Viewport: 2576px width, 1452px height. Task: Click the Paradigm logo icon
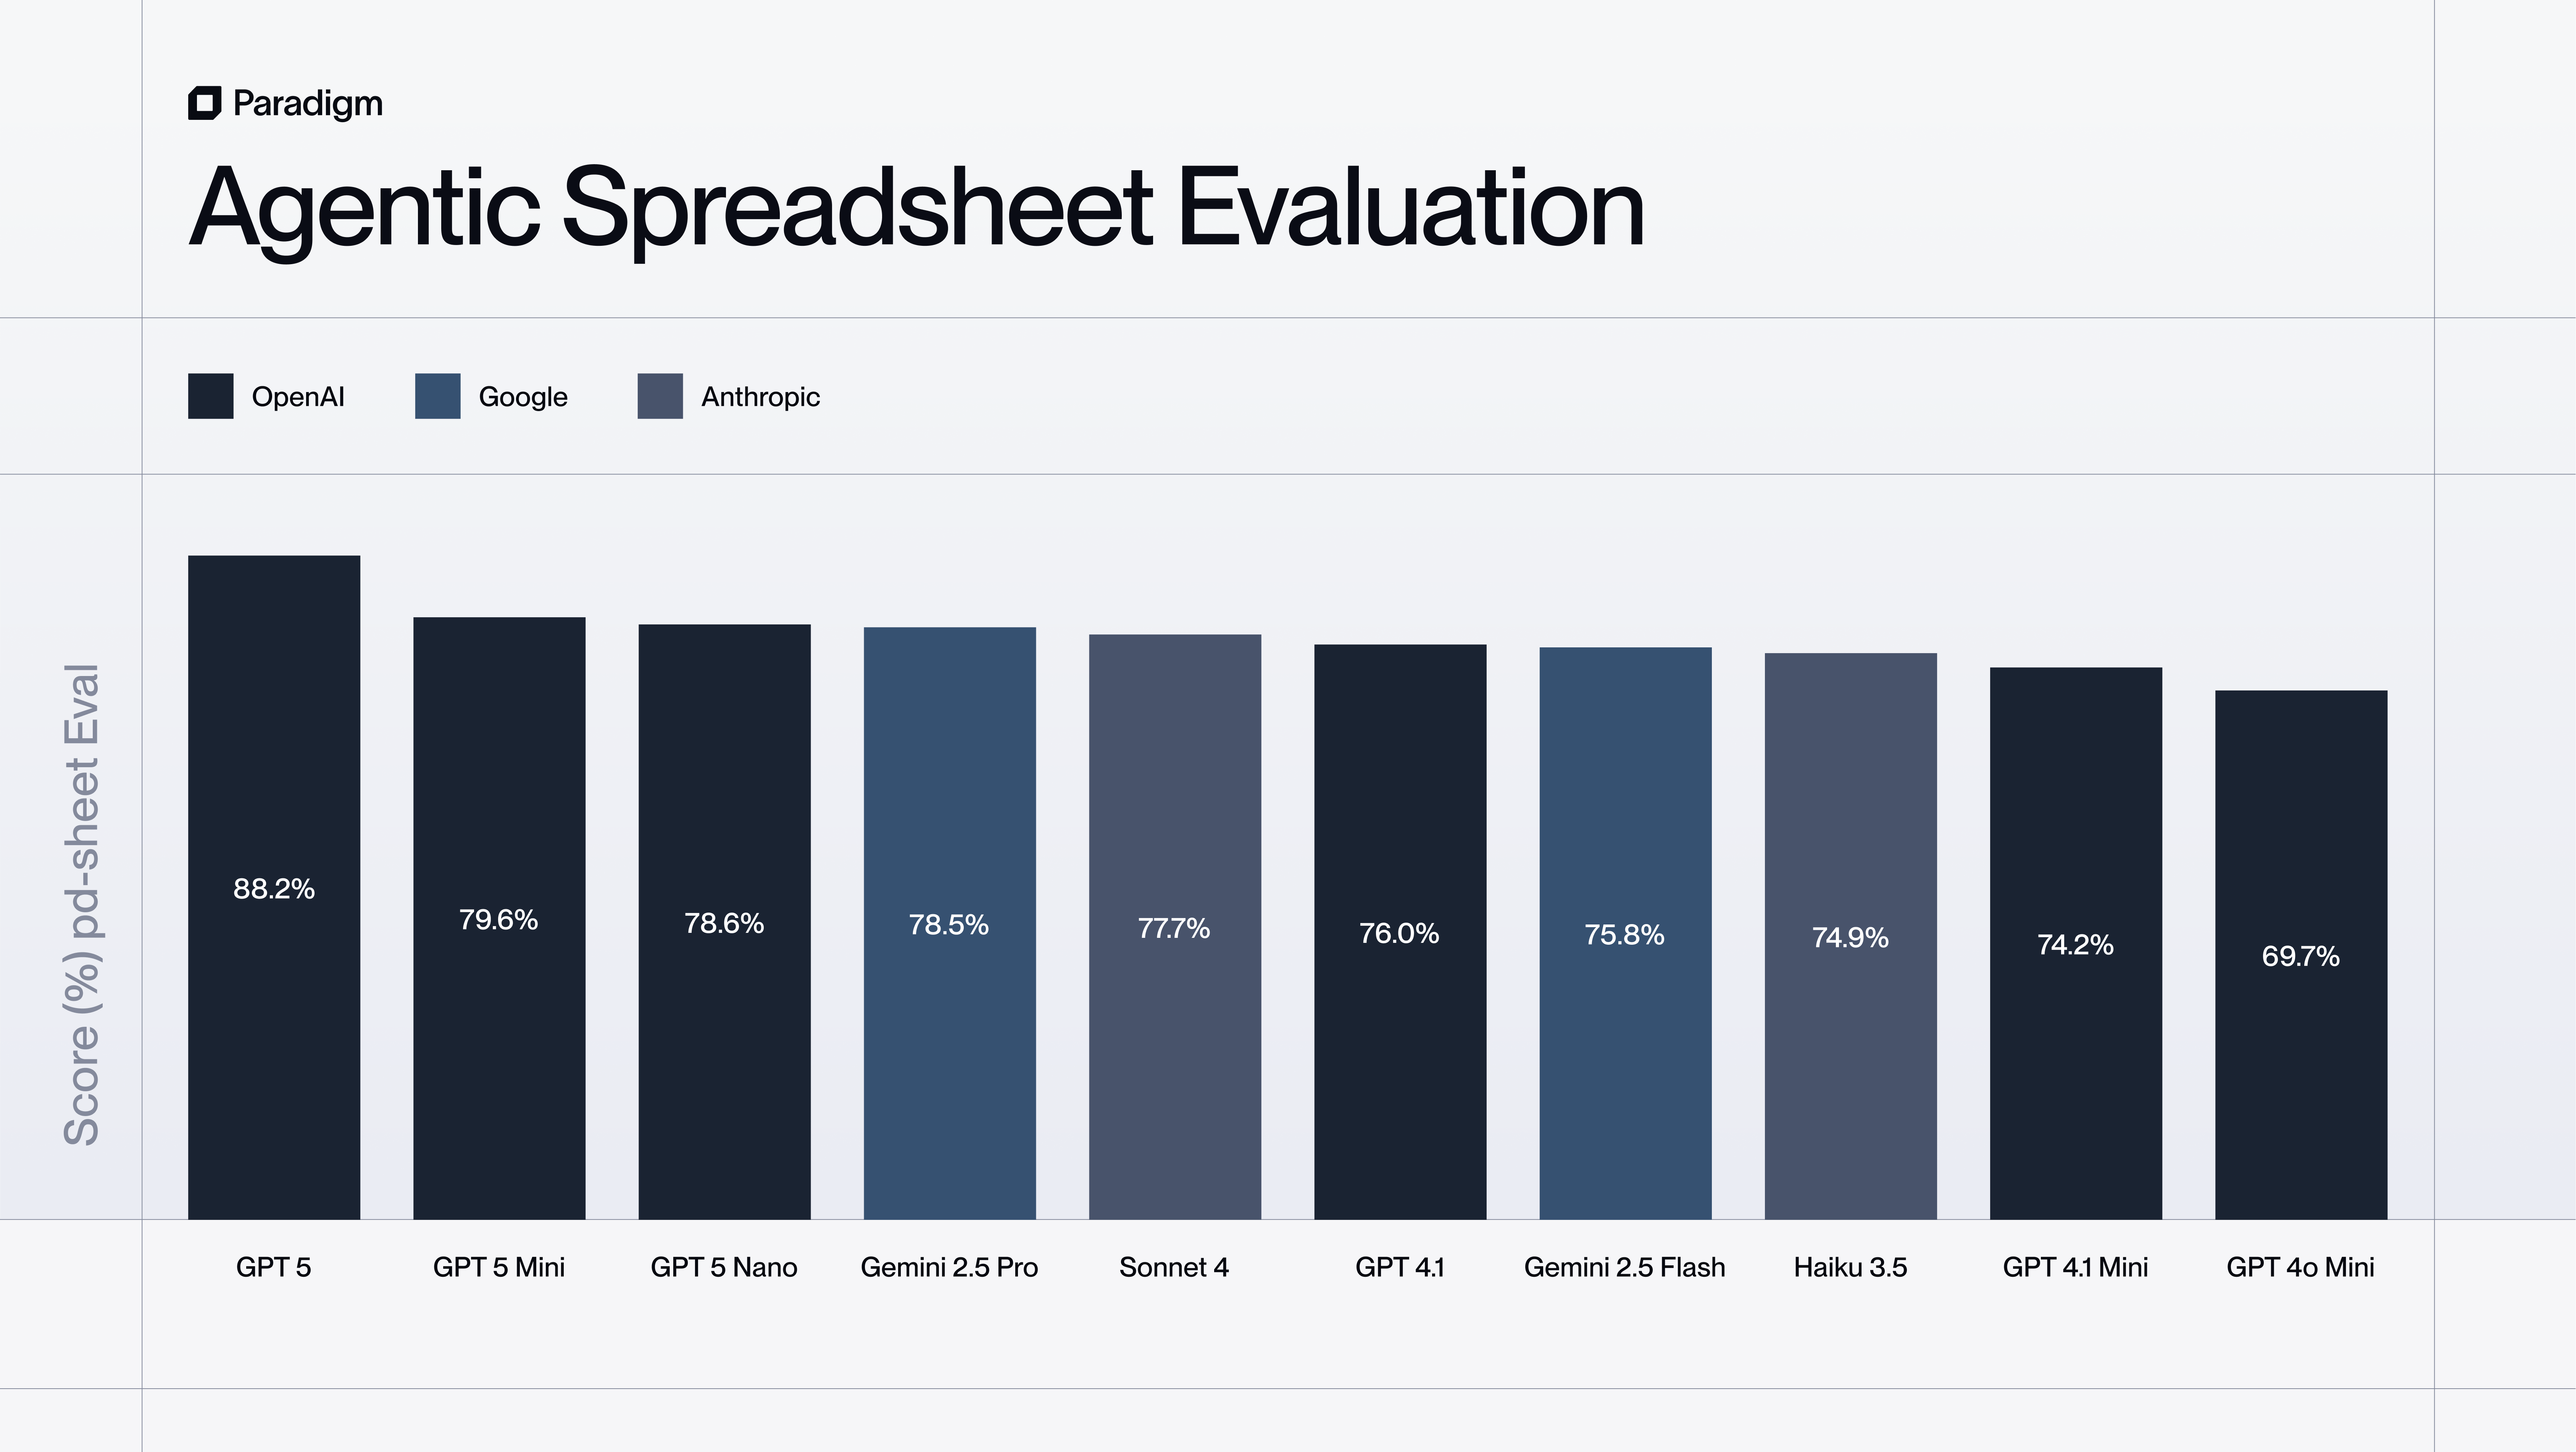click(204, 103)
